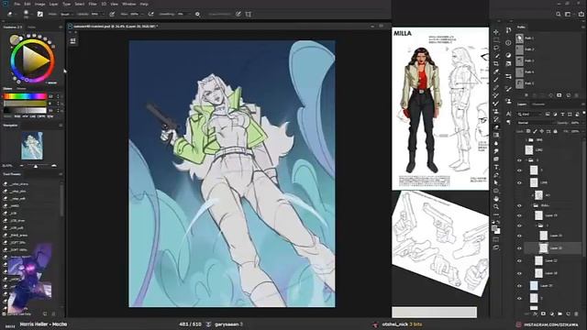Hide Layer 35 with its eye icon
This screenshot has width=587, height=330.
(x=519, y=236)
